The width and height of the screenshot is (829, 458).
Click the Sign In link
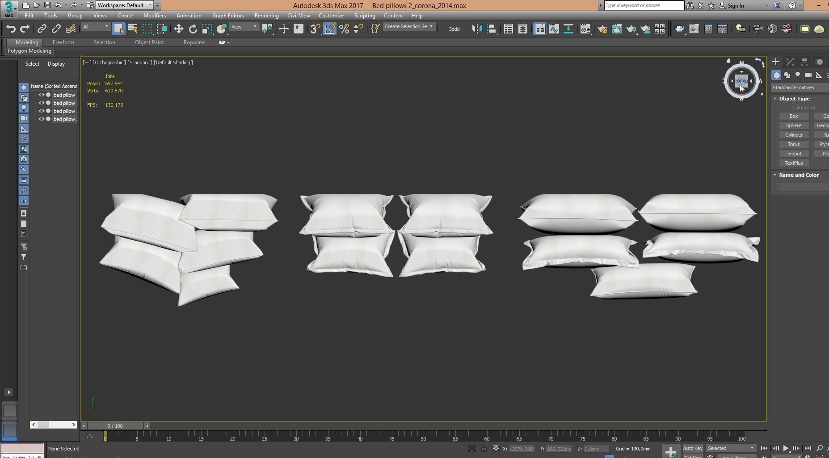coord(736,6)
